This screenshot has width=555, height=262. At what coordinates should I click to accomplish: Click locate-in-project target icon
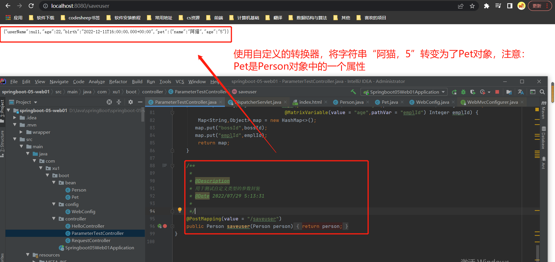pos(109,102)
